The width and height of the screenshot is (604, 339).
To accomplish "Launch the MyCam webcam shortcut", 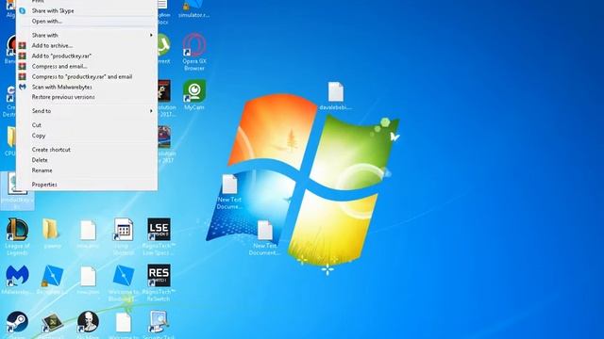I will click(194, 95).
